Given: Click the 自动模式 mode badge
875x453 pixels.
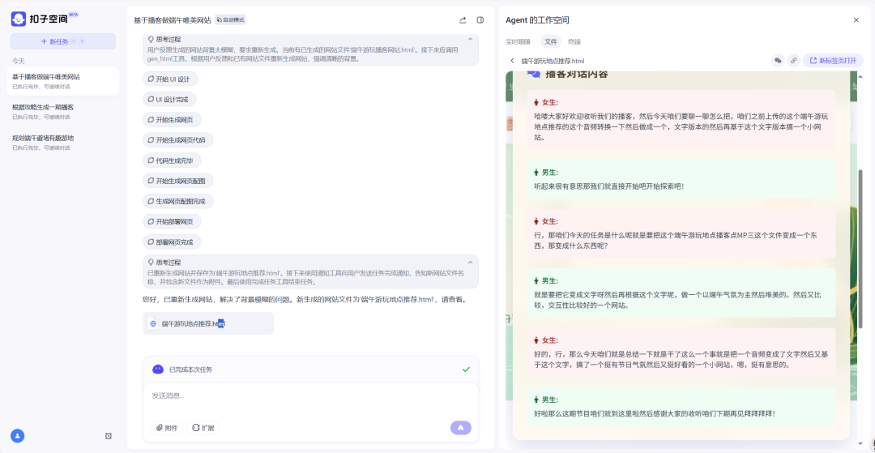Looking at the screenshot, I should (x=230, y=20).
